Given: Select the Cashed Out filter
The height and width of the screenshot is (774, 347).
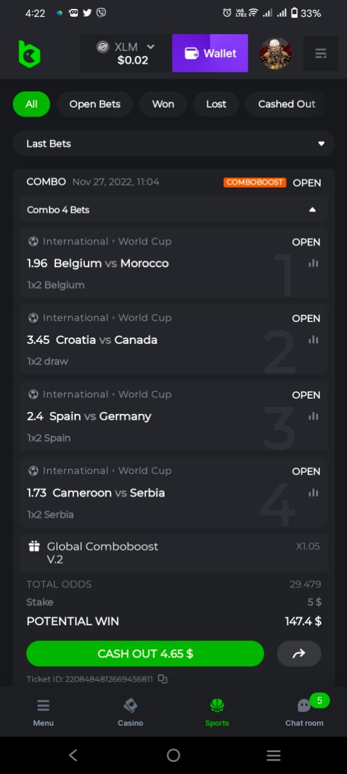Looking at the screenshot, I should coord(286,104).
